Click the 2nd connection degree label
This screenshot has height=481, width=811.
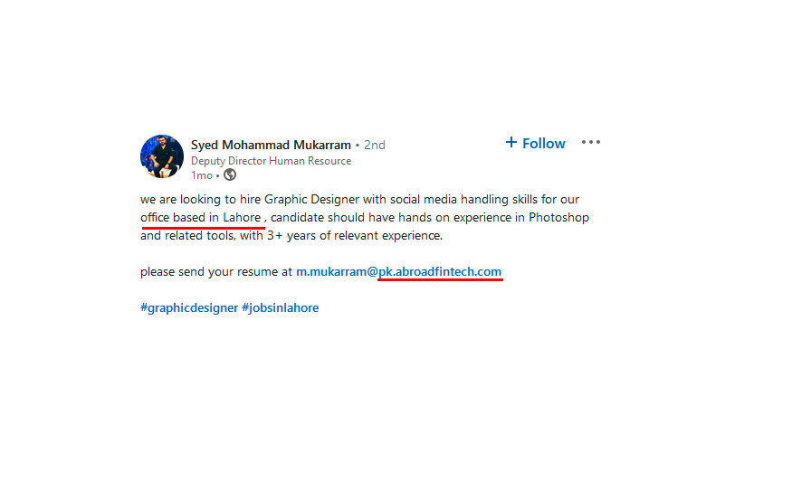375,146
